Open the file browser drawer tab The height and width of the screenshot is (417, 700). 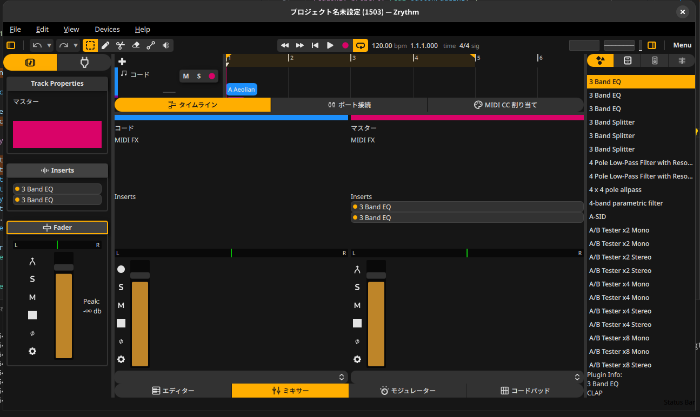pos(628,60)
